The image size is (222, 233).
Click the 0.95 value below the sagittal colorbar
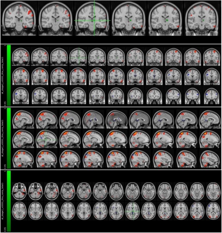[x=5, y=166]
